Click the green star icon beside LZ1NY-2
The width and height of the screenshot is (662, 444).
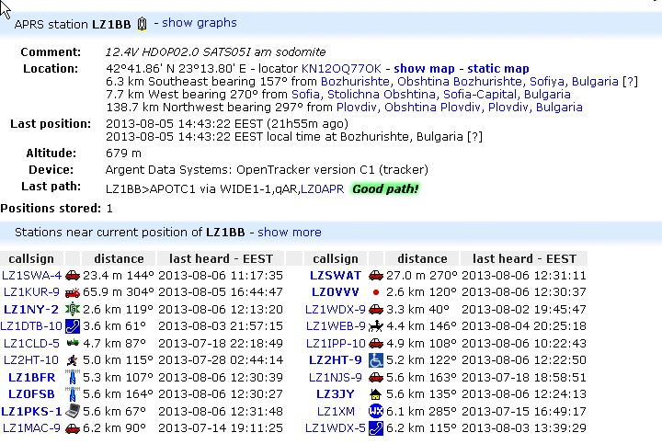pyautogui.click(x=73, y=310)
